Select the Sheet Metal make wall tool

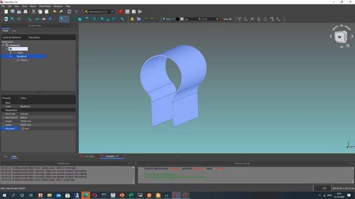(x=239, y=19)
